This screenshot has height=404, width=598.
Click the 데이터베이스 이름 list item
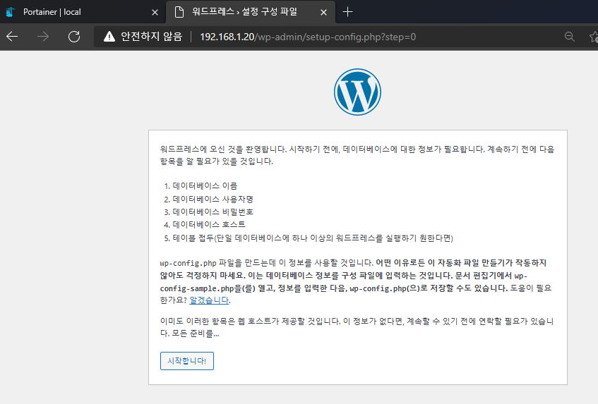[x=205, y=186]
